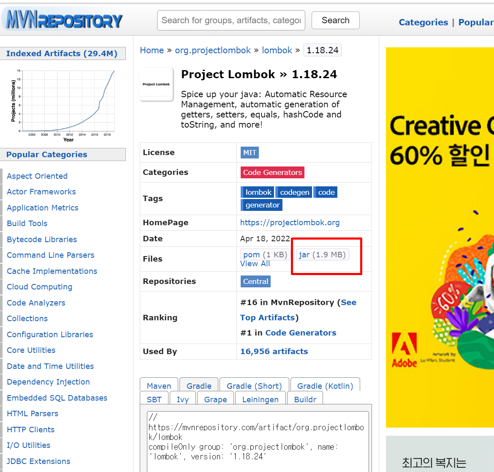This screenshot has width=494, height=472.
Task: Click the Project Lombok artifact thumbnail
Action: [156, 84]
